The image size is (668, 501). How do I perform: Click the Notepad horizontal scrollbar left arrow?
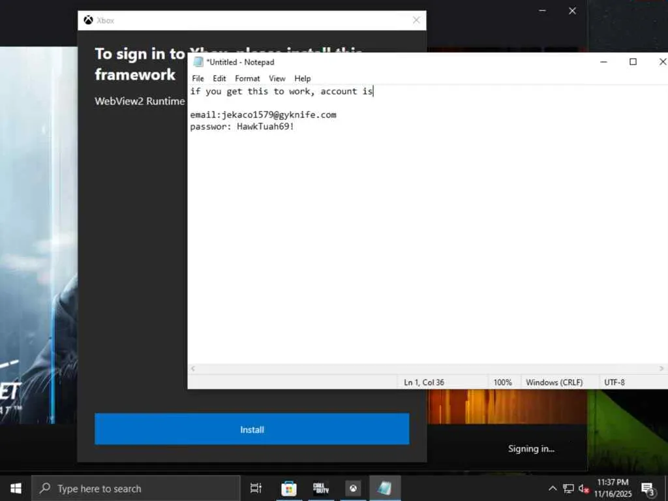point(193,369)
